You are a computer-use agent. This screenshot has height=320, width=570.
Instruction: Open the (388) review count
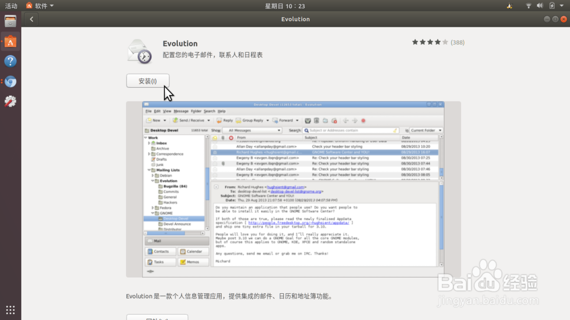coord(457,43)
